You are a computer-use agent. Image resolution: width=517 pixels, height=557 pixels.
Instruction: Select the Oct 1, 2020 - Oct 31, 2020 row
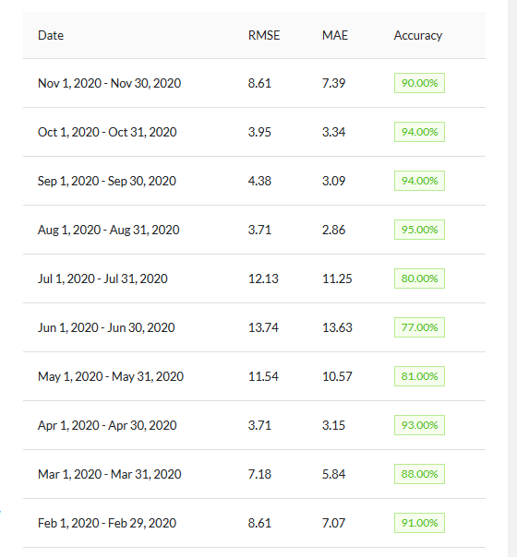(x=254, y=132)
